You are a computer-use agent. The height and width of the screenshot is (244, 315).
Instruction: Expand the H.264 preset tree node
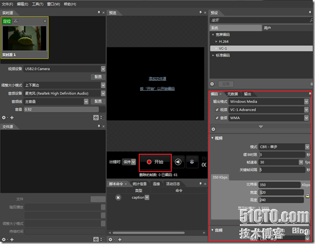tap(216, 42)
